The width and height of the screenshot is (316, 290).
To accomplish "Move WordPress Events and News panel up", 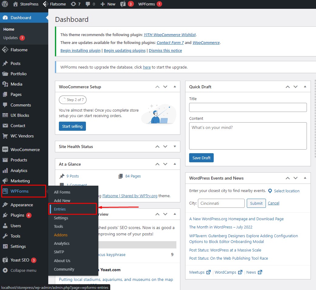I will 287,178.
